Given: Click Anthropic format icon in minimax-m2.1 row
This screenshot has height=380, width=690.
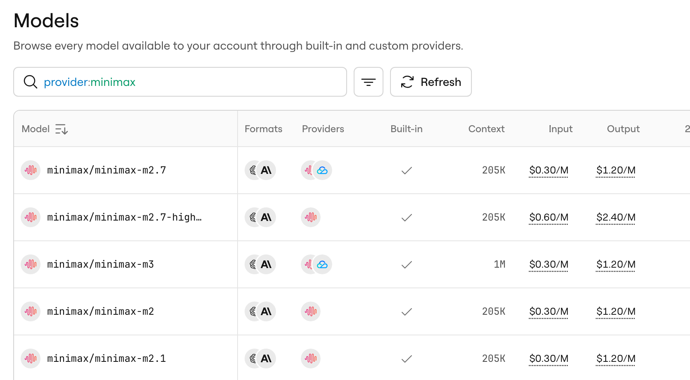Looking at the screenshot, I should (266, 359).
